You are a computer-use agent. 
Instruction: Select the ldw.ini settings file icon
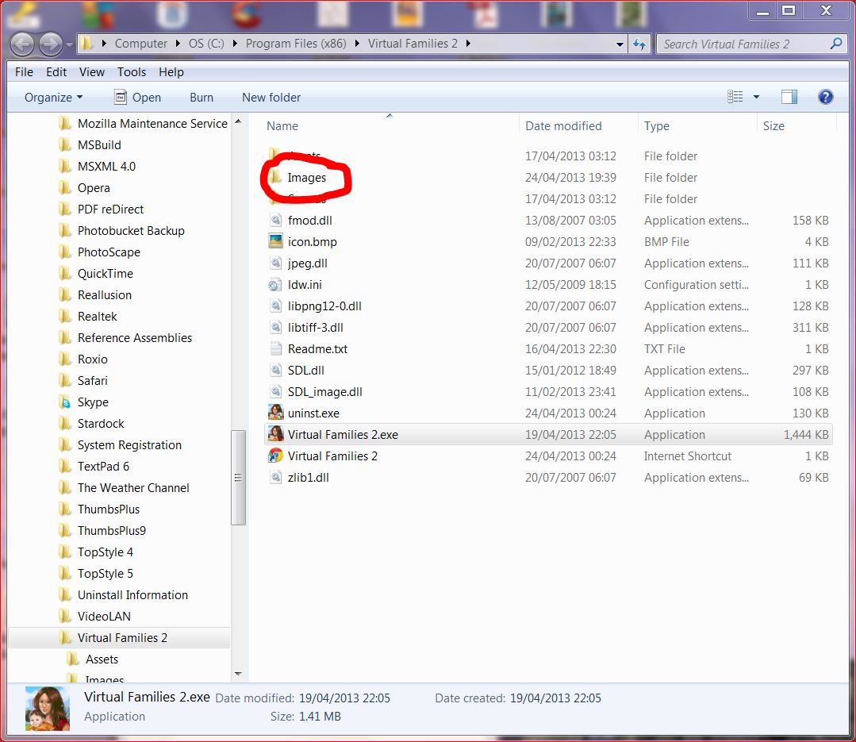tap(274, 284)
